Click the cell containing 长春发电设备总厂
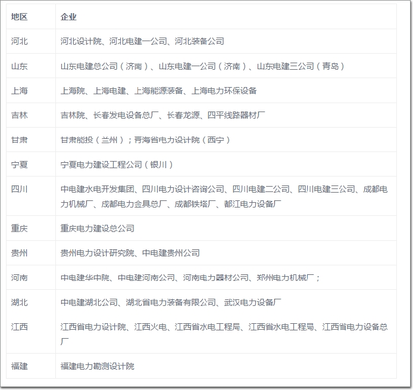The height and width of the screenshot is (390, 413). click(x=226, y=115)
